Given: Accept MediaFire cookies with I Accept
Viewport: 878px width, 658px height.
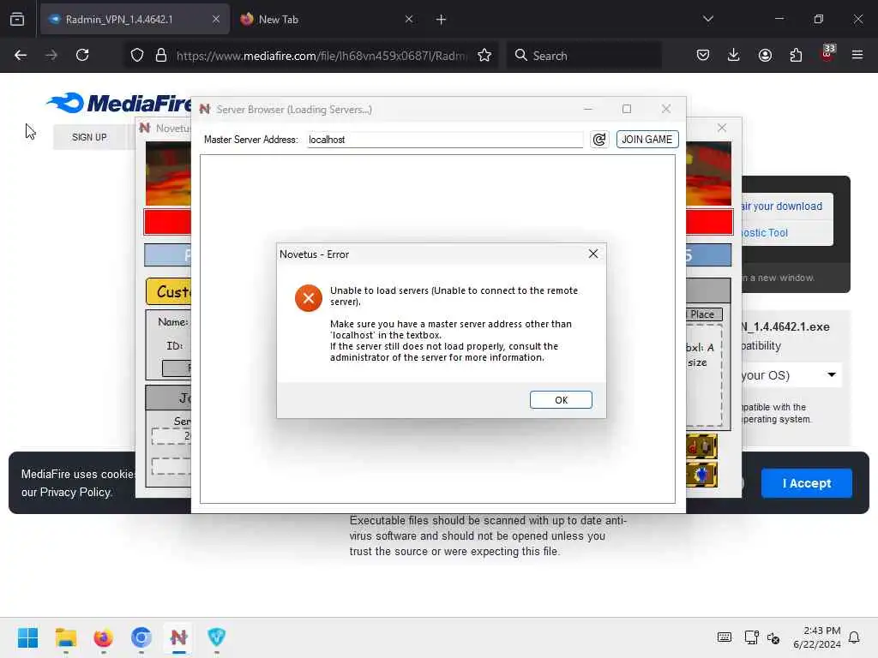Looking at the screenshot, I should [806, 483].
